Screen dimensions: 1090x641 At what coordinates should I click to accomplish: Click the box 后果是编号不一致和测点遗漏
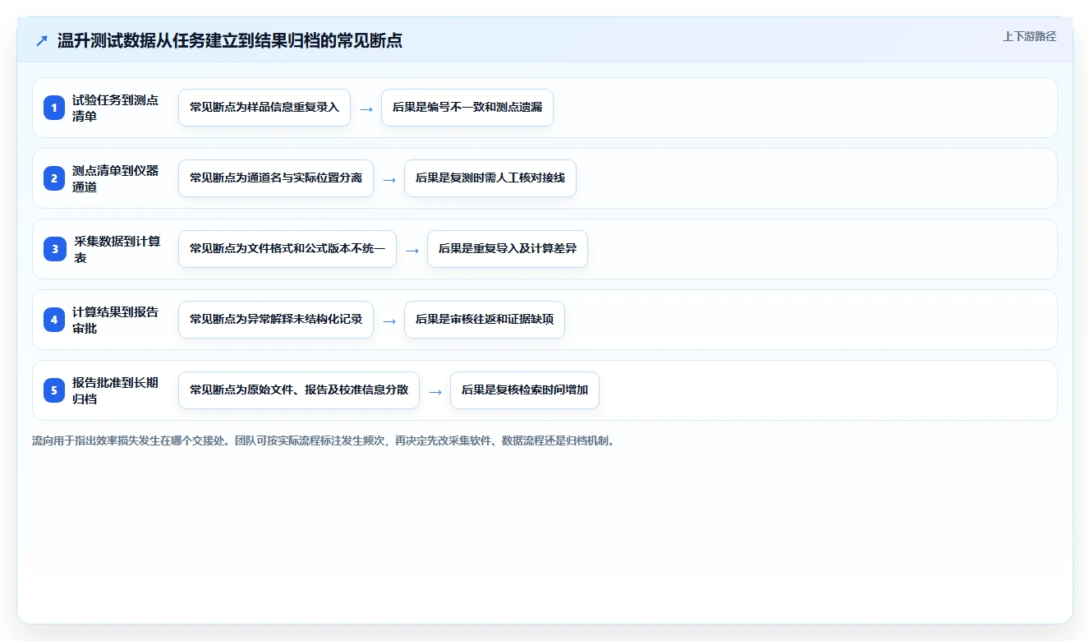(x=467, y=108)
